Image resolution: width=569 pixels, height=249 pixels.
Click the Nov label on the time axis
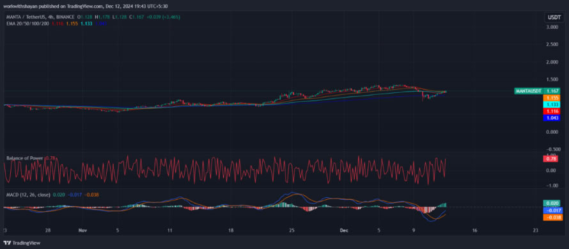pyautogui.click(x=83, y=230)
